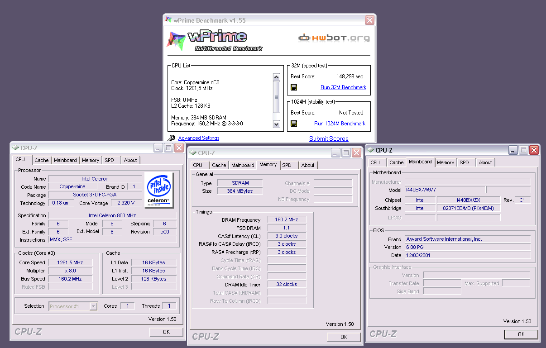Click OK in the CPU tab CPU-Z window

click(x=166, y=332)
